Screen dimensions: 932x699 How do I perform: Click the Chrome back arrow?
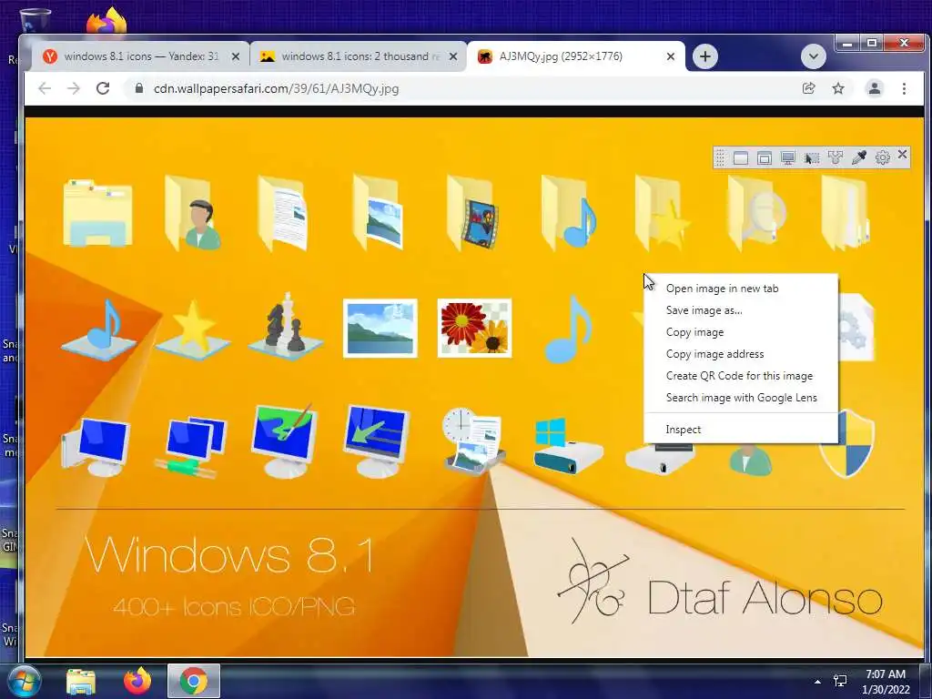point(45,88)
